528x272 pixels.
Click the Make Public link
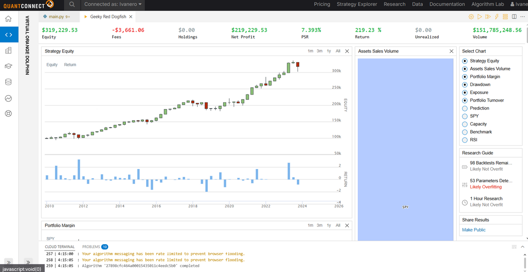[474, 230]
